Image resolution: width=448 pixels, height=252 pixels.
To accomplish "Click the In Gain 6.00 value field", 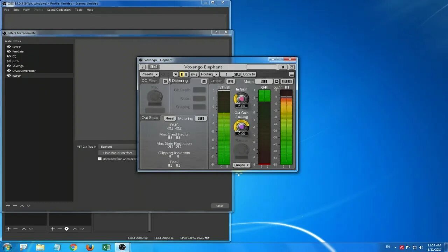I will point(241,106).
